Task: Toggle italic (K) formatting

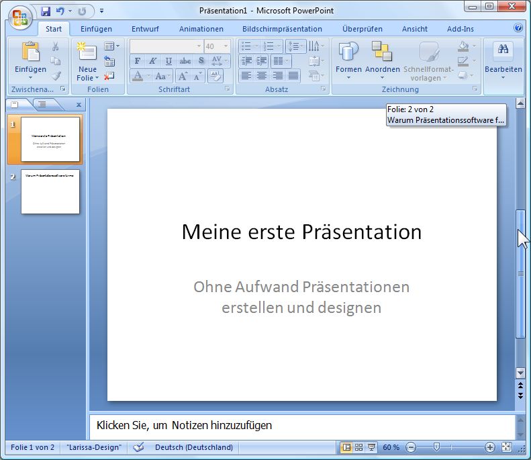Action: coord(153,61)
